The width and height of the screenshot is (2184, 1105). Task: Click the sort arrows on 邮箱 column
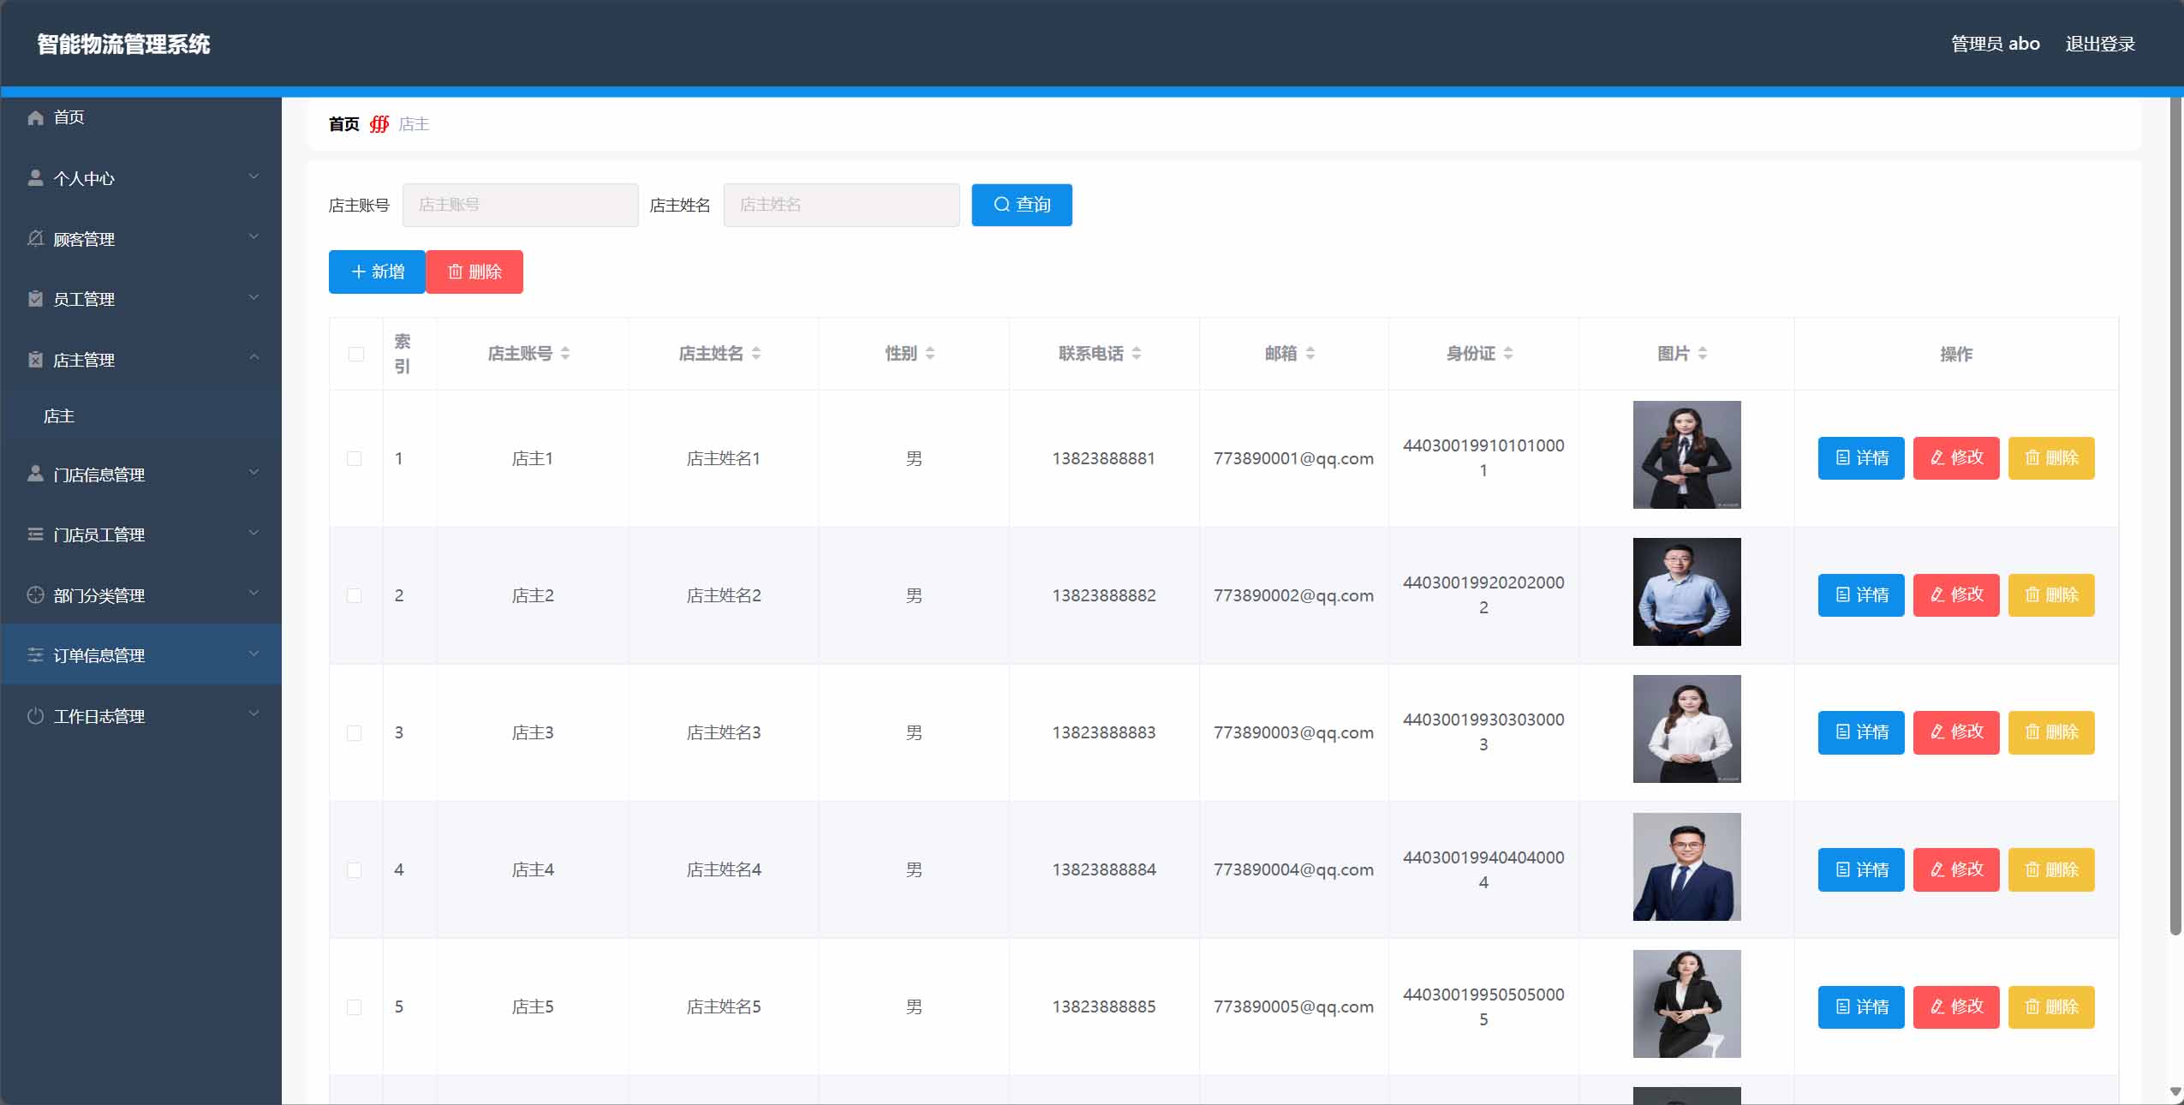point(1310,354)
